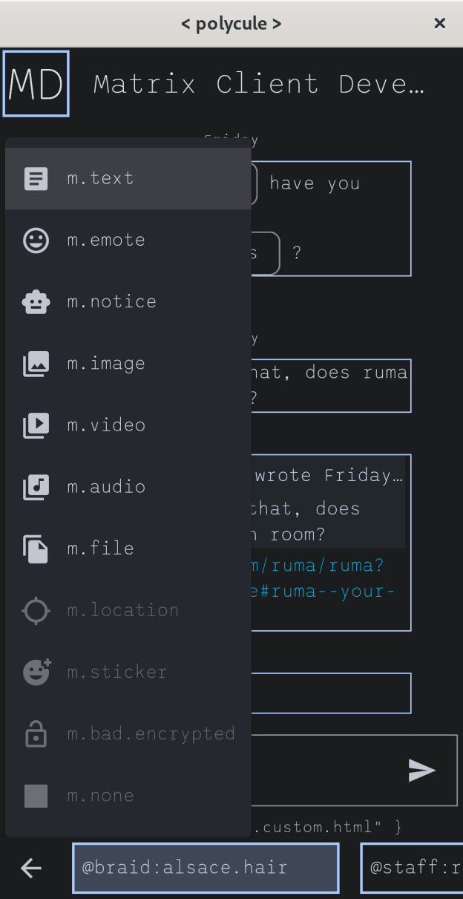Open the MD room avatar
Image resolution: width=463 pixels, height=899 pixels.
point(36,84)
